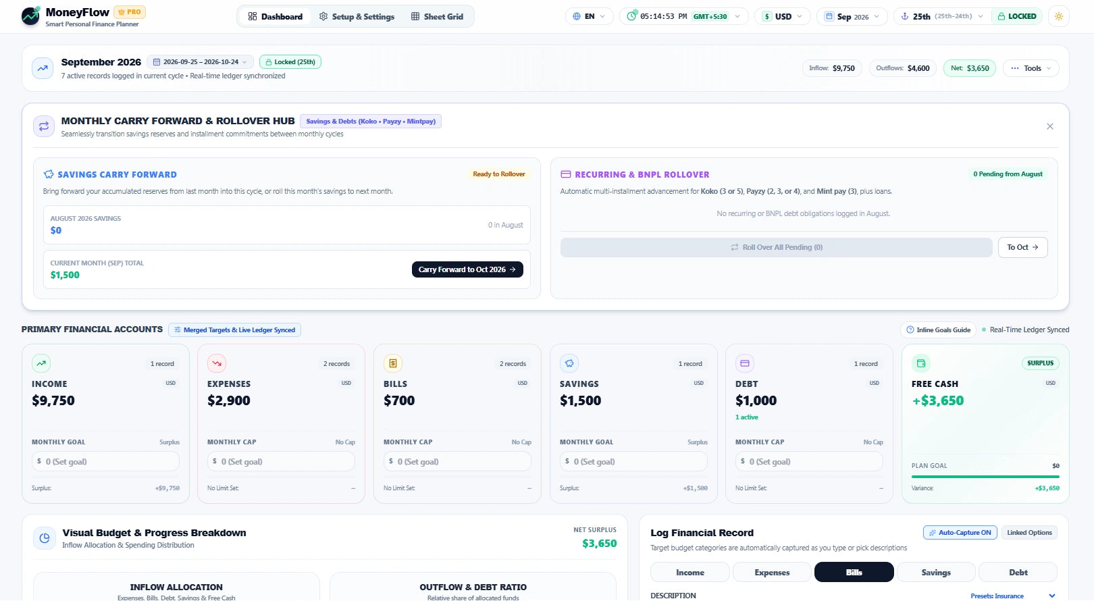
Task: Open the Setup & Settings tab
Action: coord(357,16)
